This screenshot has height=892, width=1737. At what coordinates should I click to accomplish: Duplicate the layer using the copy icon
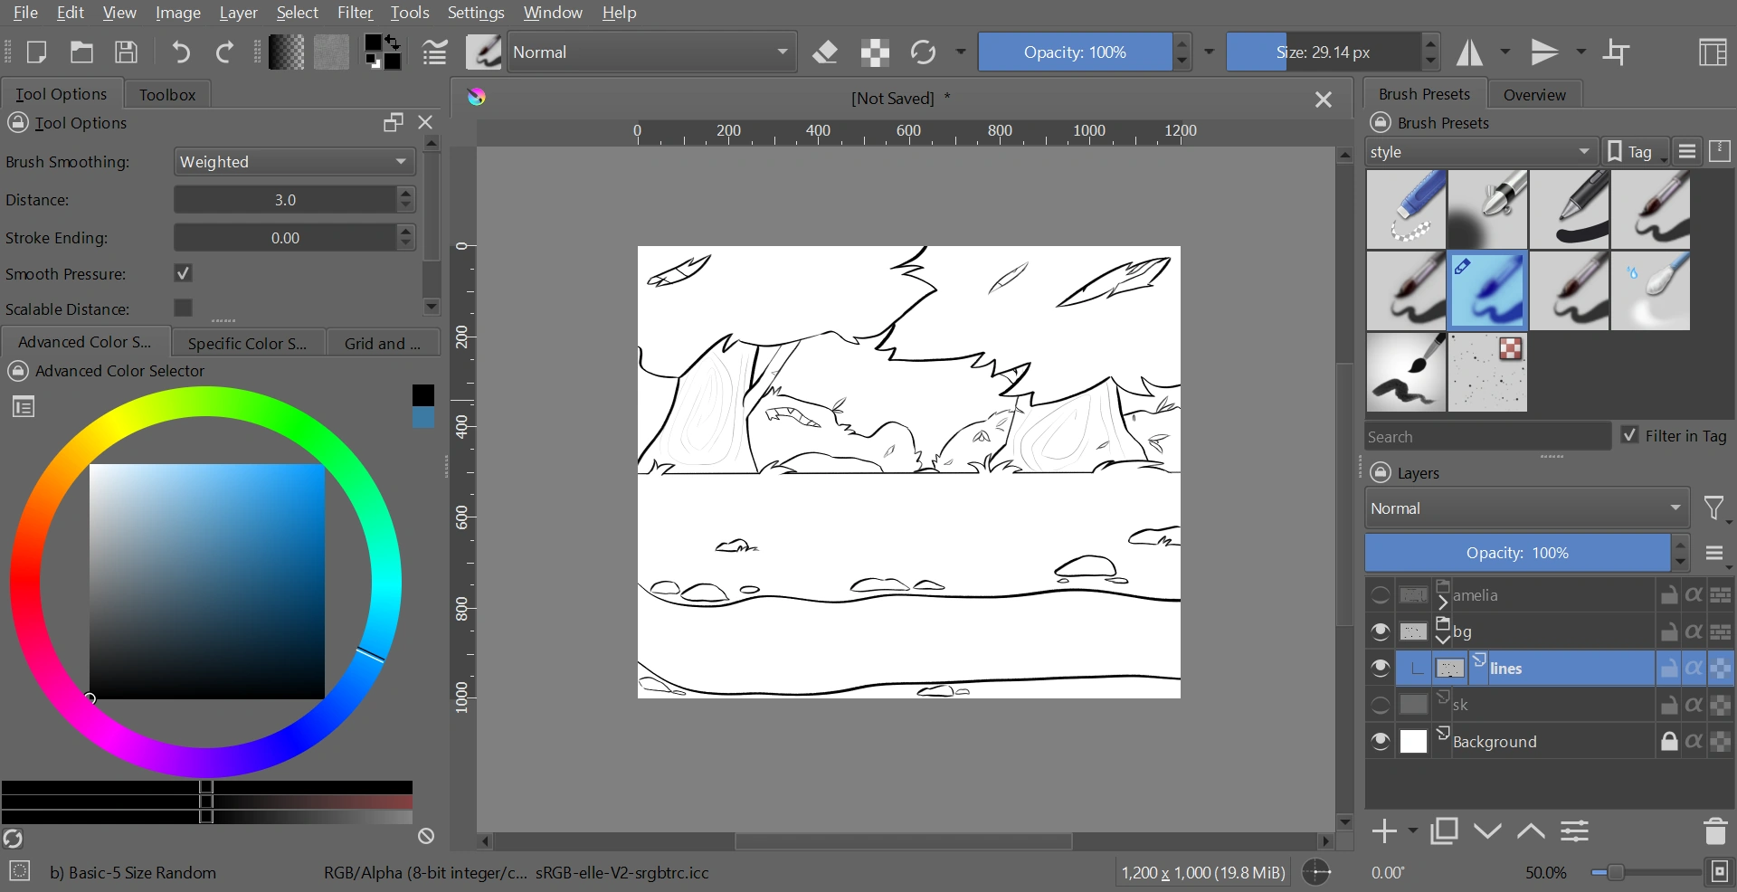pyautogui.click(x=1444, y=831)
